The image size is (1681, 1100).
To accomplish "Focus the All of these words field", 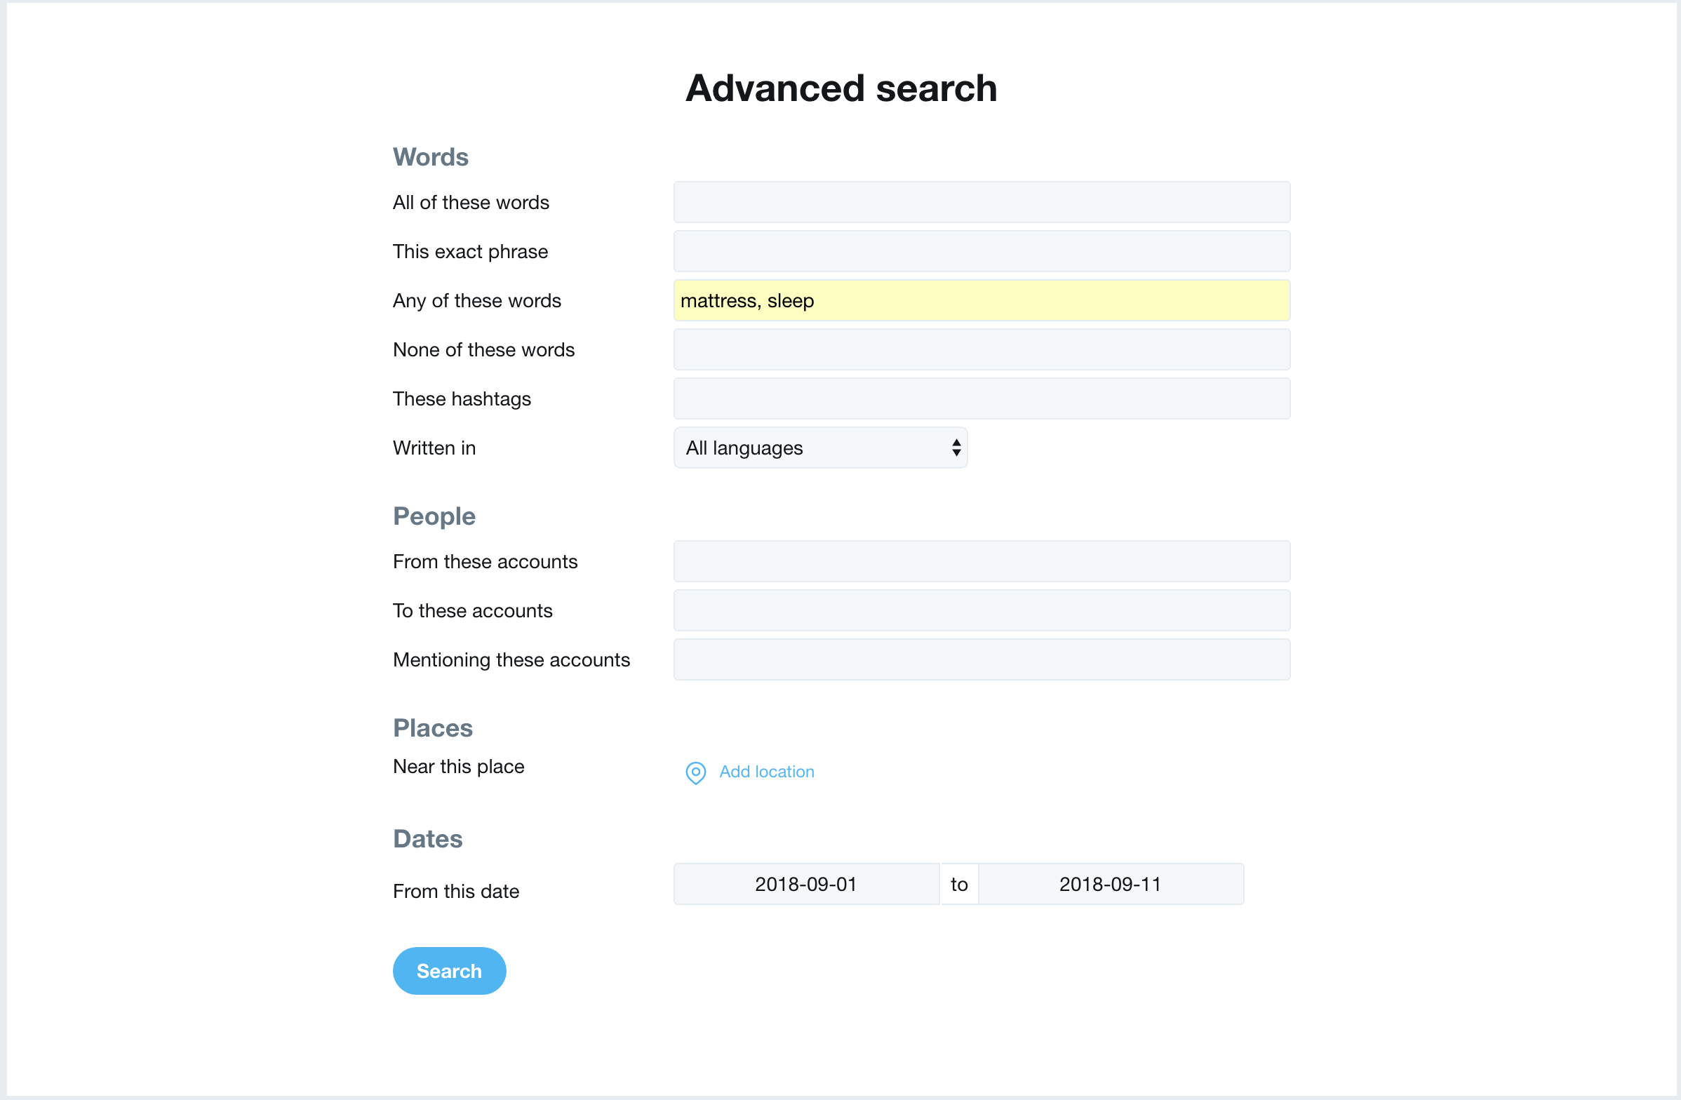I will pyautogui.click(x=982, y=202).
